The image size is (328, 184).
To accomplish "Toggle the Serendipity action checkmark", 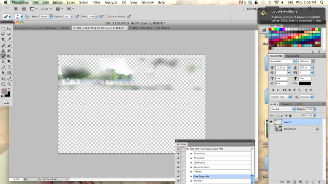I will [178, 153].
